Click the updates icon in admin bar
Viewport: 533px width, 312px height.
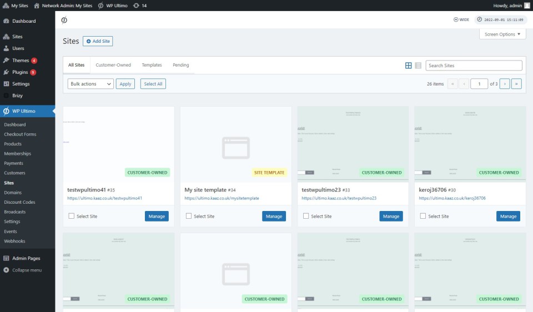pos(137,6)
